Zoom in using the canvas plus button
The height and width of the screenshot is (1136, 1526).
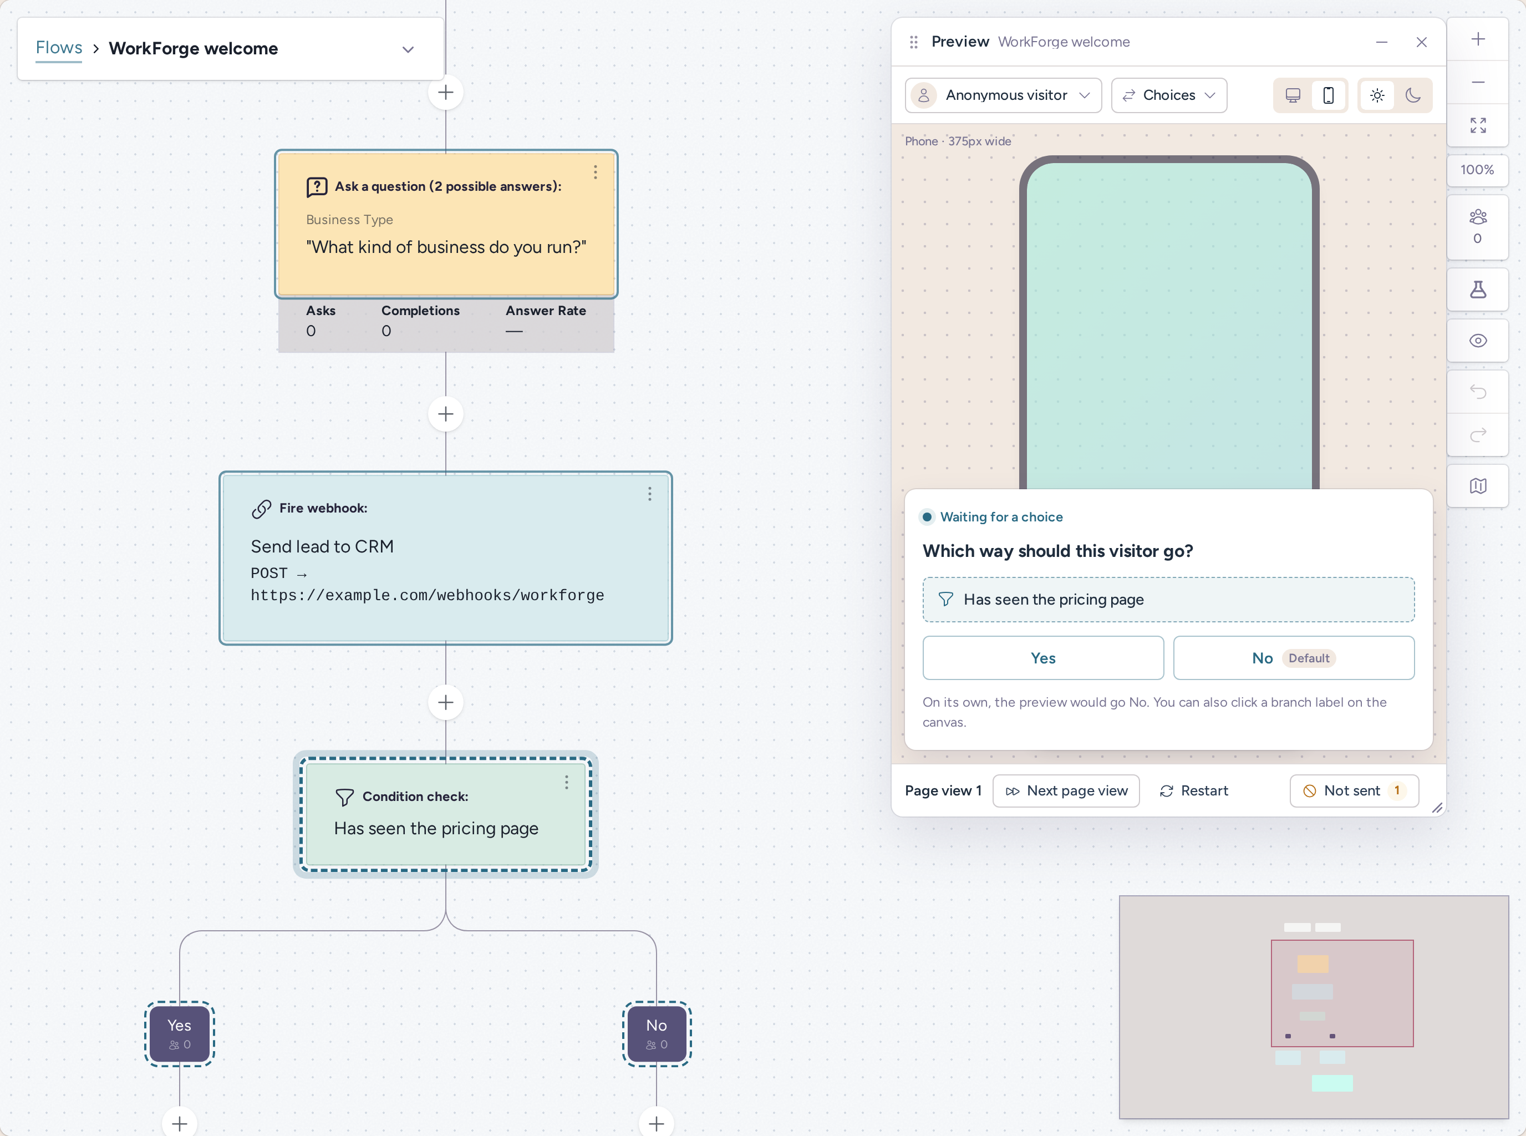pyautogui.click(x=1478, y=39)
